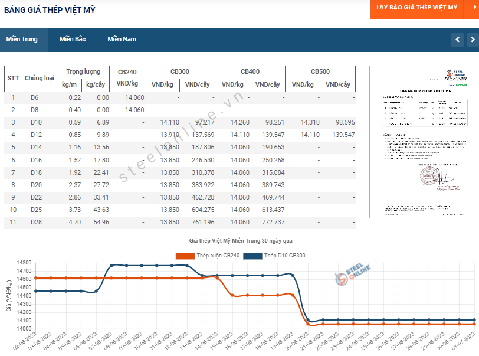
Task: Click the 98.251 CB400 value
Action: pos(275,123)
